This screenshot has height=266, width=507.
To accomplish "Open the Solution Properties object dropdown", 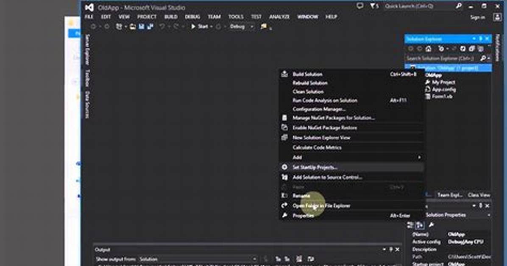I will click(x=489, y=215).
